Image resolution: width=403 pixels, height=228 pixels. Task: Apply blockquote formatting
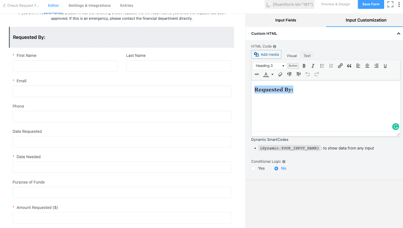click(x=349, y=66)
